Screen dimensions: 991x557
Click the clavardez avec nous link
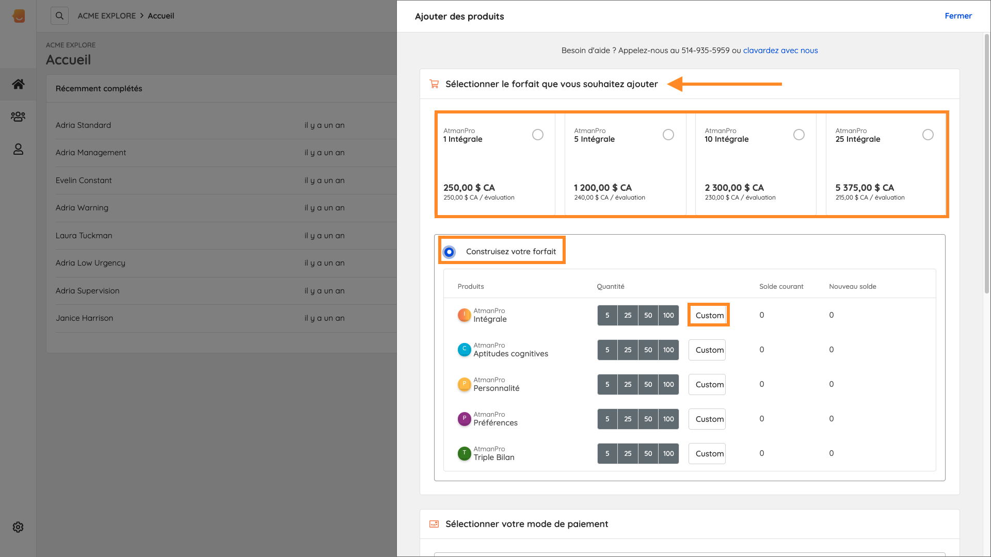coord(780,51)
